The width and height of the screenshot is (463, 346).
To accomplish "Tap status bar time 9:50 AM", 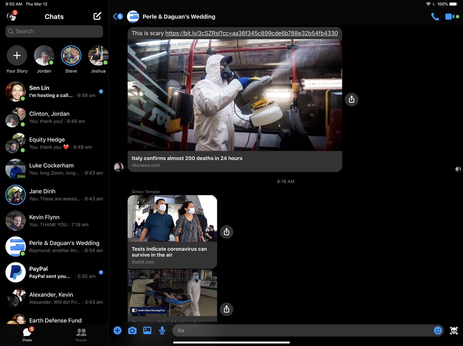I will [x=14, y=4].
